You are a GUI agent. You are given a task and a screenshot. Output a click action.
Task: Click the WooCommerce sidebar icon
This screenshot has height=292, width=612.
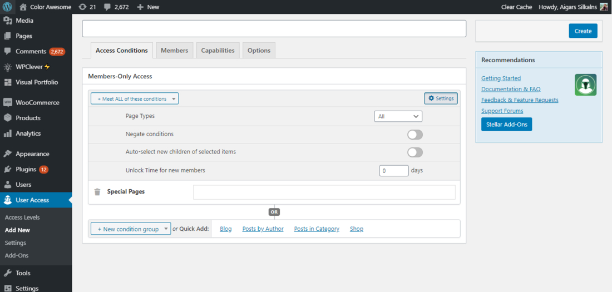click(x=7, y=103)
